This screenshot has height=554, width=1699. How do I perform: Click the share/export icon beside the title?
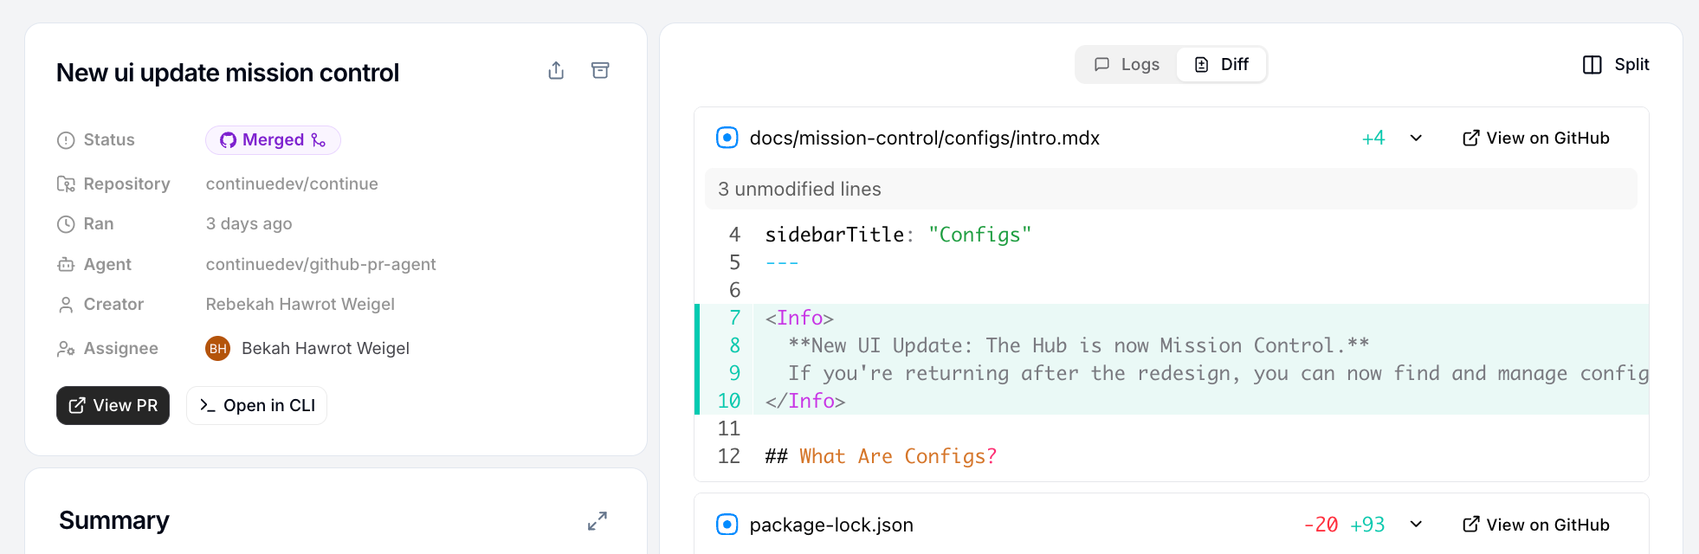tap(556, 71)
